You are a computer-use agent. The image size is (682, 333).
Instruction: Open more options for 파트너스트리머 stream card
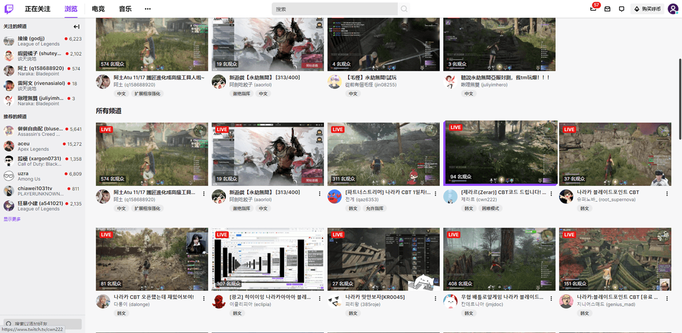click(x=435, y=193)
